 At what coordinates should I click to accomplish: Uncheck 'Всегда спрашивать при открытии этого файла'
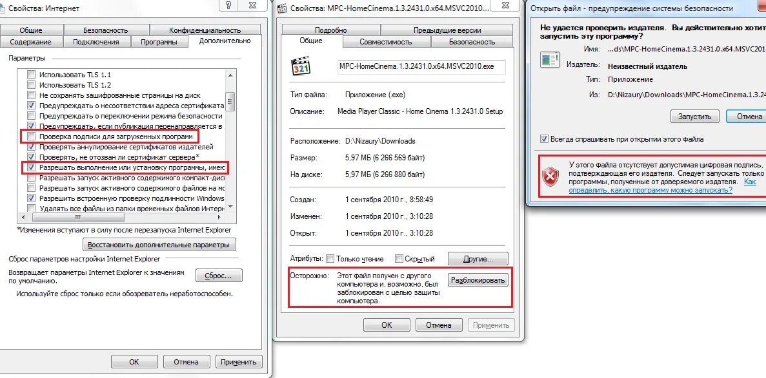[x=545, y=139]
